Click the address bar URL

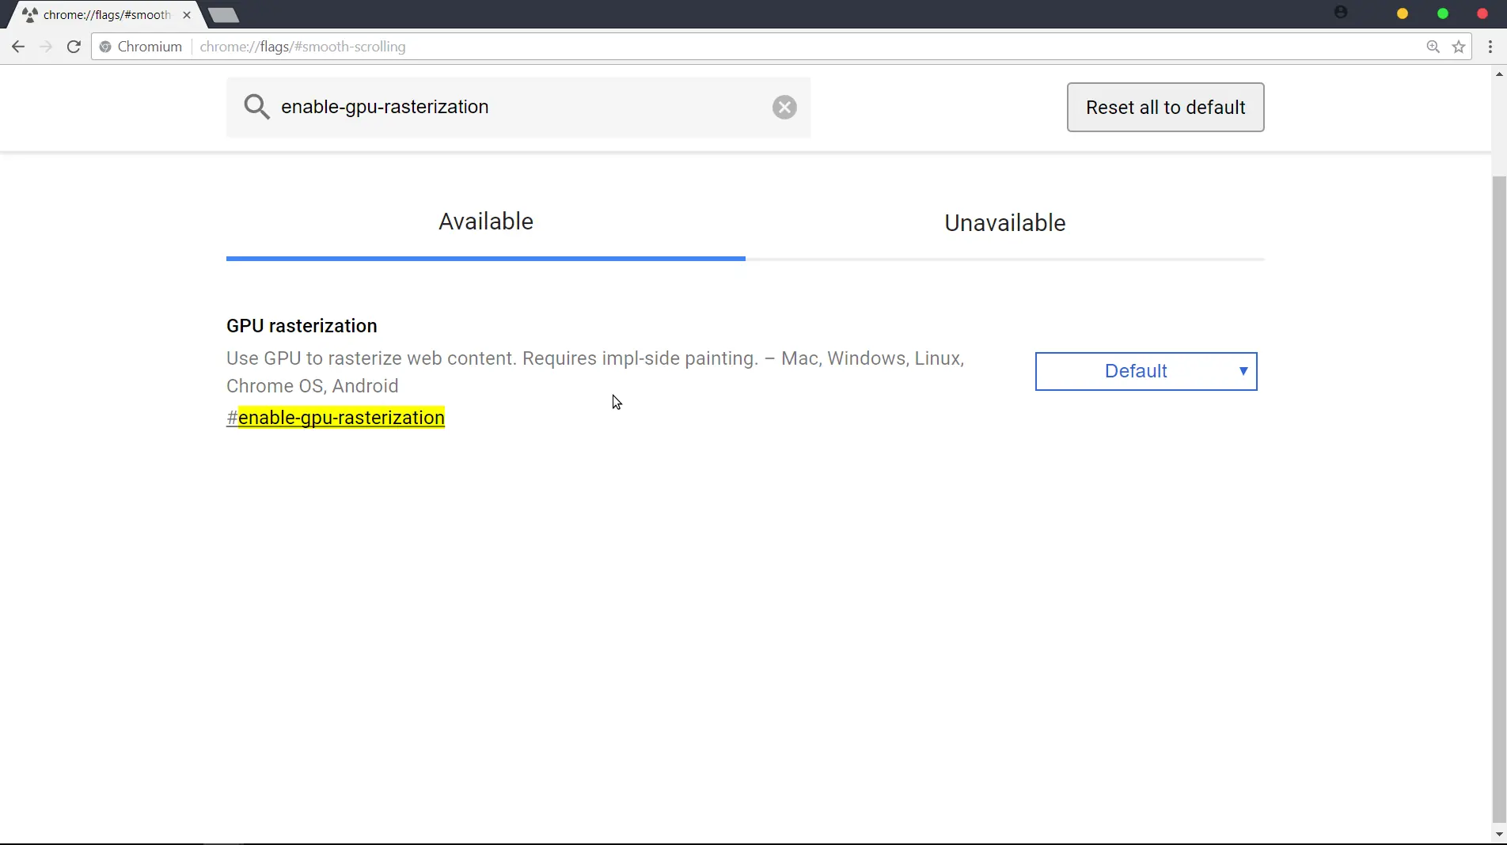tap(303, 47)
